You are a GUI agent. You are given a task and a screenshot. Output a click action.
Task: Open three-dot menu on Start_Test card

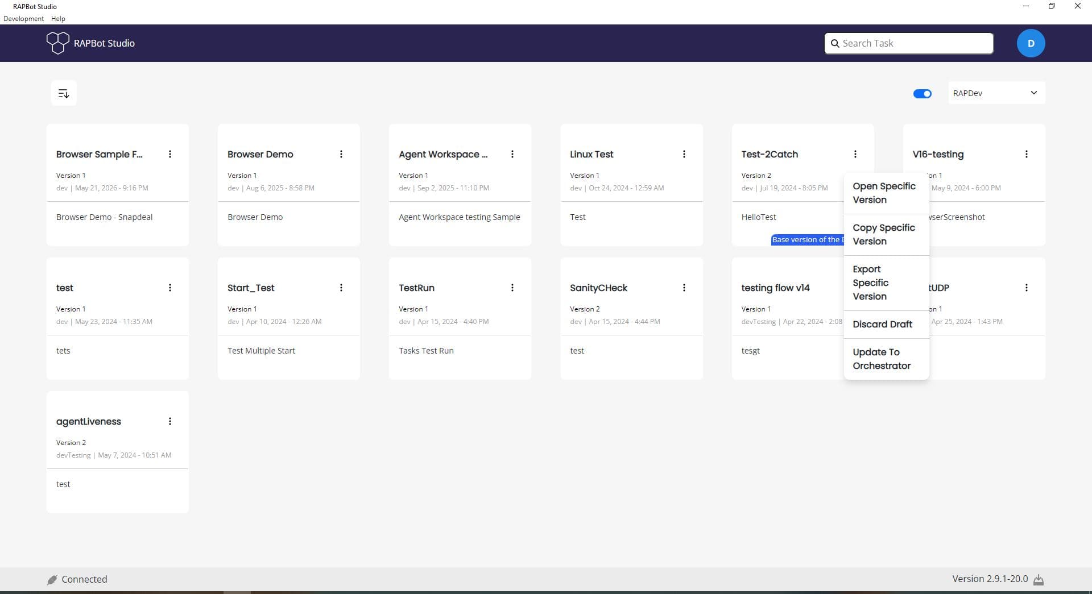341,288
